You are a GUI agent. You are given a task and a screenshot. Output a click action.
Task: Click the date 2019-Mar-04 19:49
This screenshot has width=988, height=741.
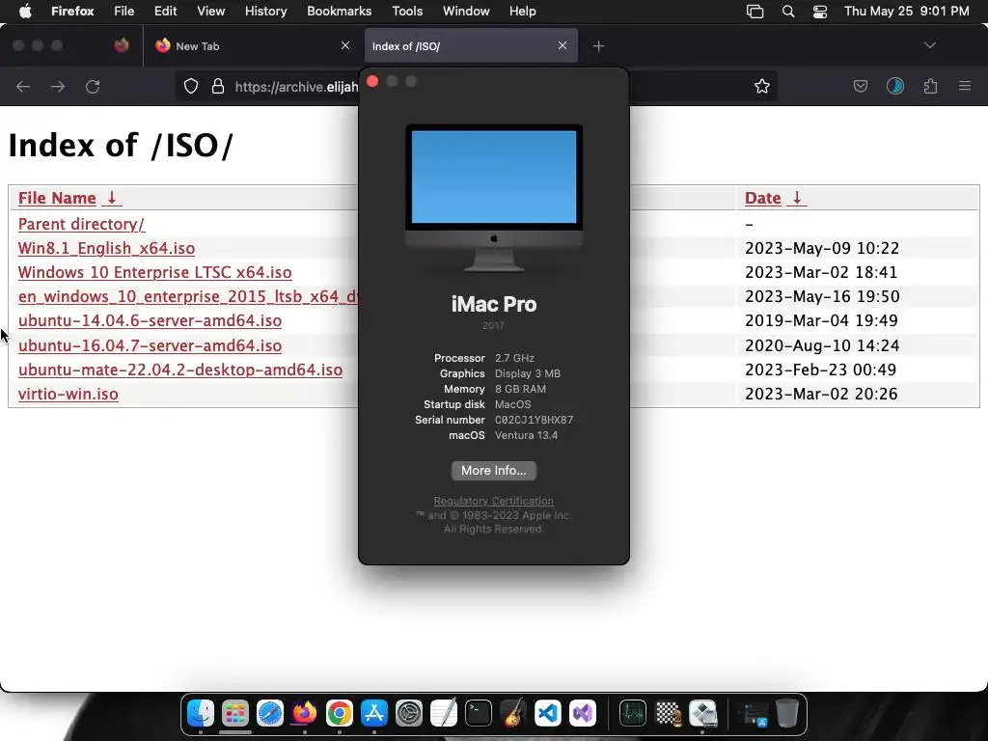click(x=821, y=320)
